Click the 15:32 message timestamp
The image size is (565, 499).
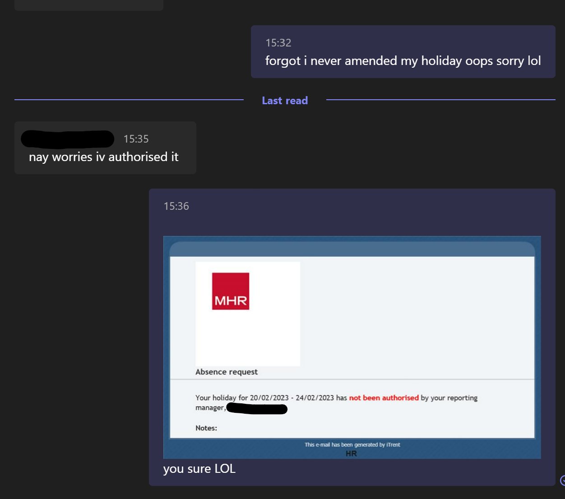tap(278, 43)
